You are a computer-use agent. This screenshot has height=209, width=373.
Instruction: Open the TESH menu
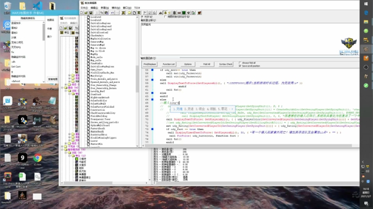coord(137,8)
